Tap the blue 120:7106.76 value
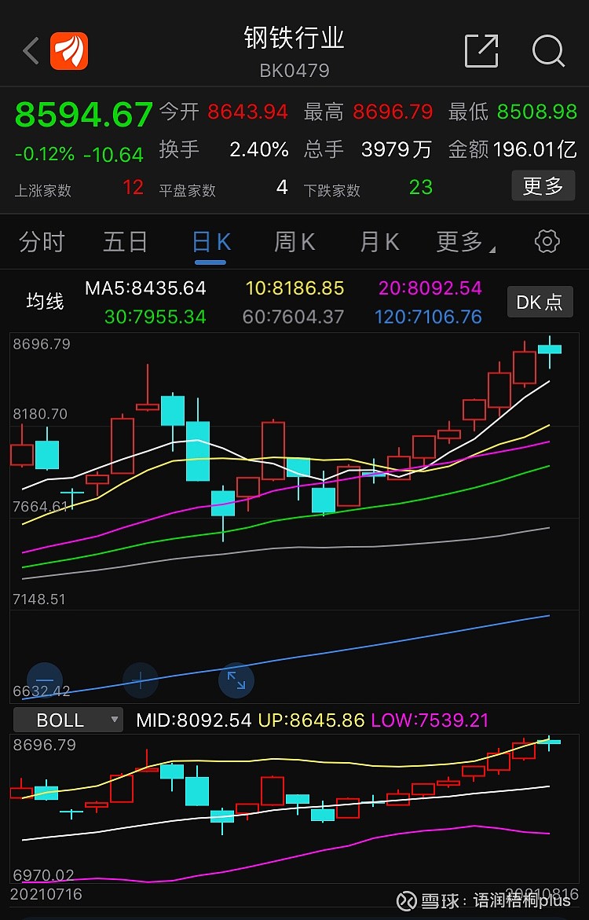The height and width of the screenshot is (920, 589). (x=428, y=317)
